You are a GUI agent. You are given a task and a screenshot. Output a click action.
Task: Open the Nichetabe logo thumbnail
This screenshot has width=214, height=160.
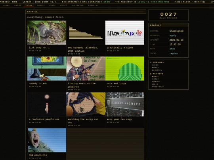point(124,32)
